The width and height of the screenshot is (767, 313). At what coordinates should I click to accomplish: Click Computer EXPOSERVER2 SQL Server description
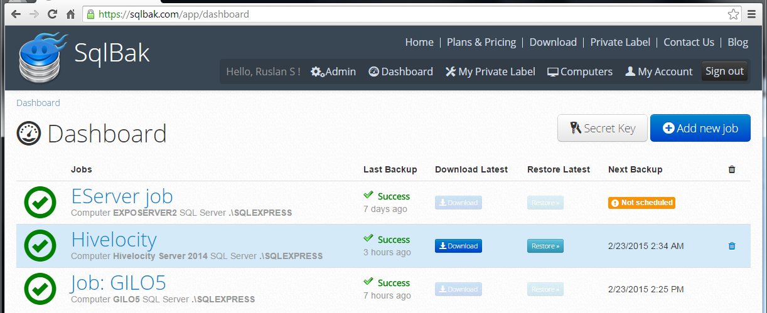181,213
